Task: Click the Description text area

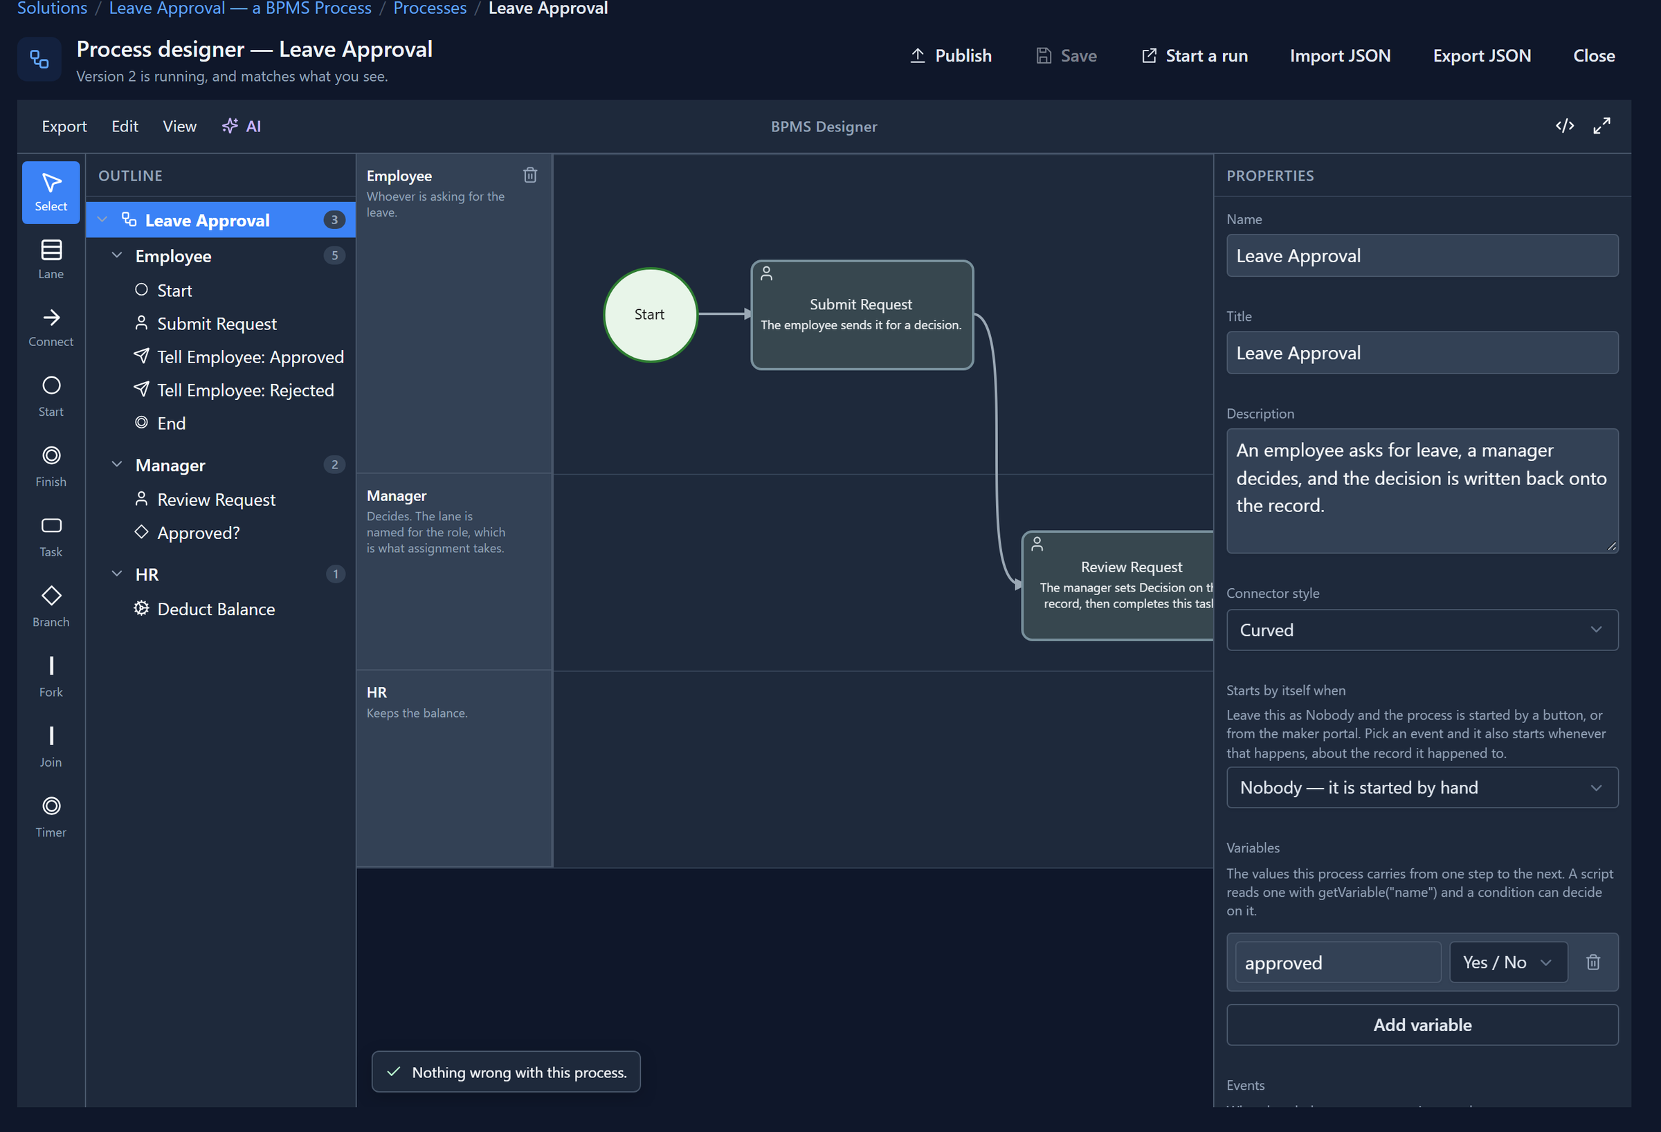Action: click(1422, 491)
